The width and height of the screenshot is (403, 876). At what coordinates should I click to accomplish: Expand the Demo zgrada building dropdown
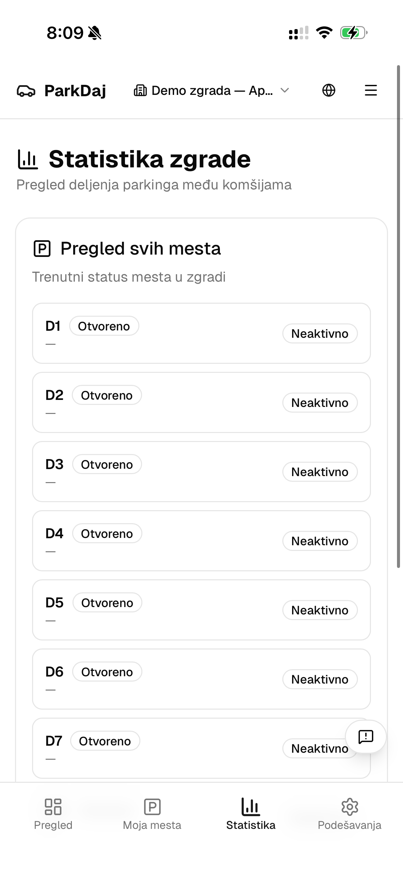(211, 91)
